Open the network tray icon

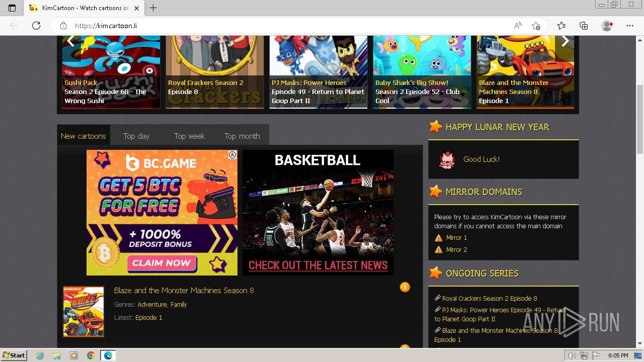tap(584, 355)
